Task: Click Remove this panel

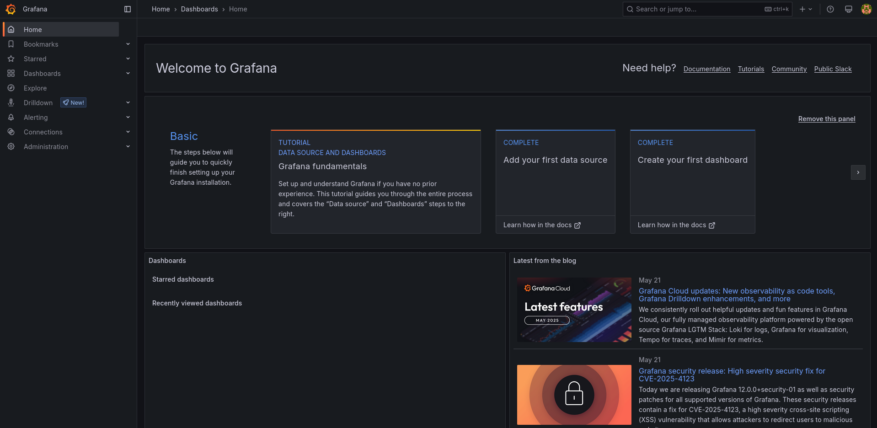Action: tap(827, 119)
